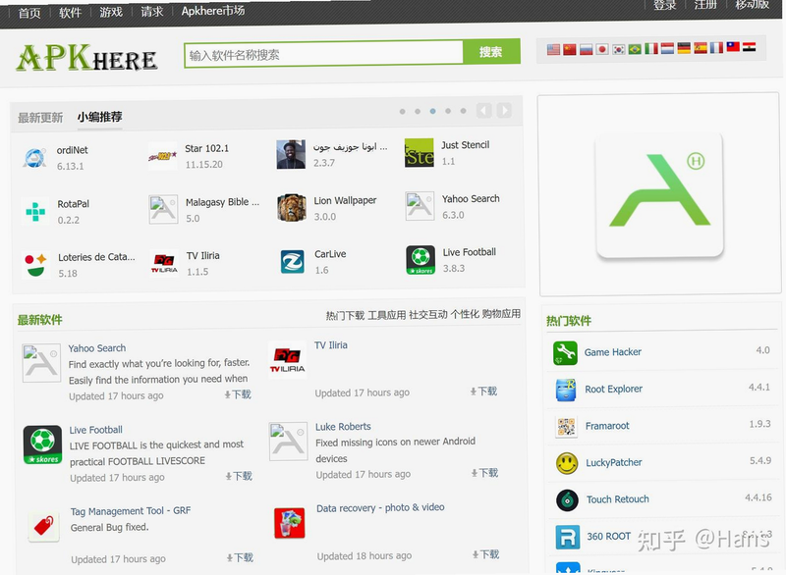Click the large APKHere app banner
The height and width of the screenshot is (575, 786).
coord(659,195)
